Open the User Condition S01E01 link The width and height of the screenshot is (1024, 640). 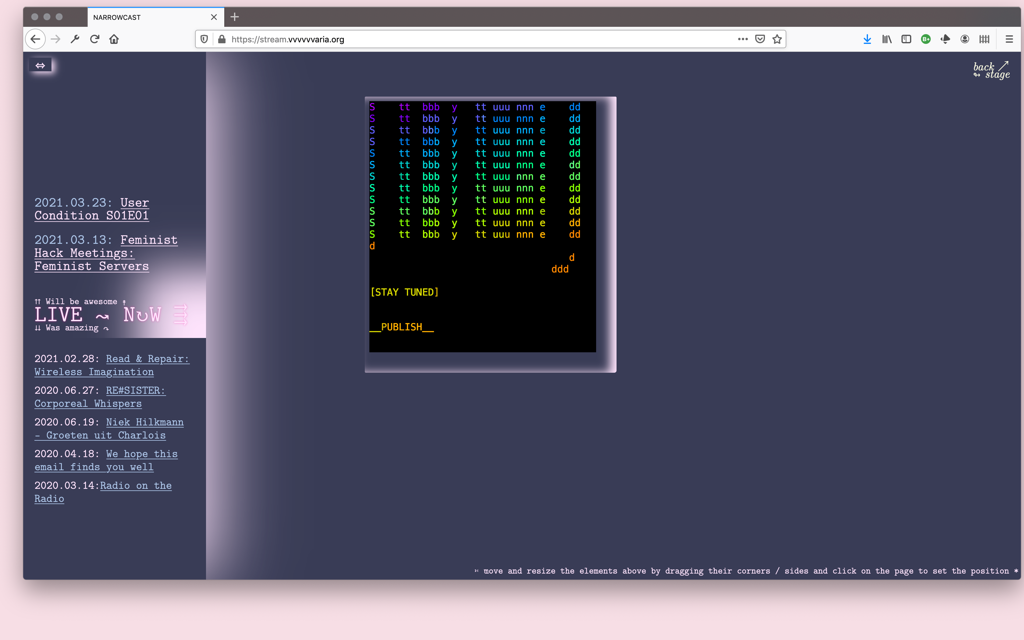tap(92, 209)
